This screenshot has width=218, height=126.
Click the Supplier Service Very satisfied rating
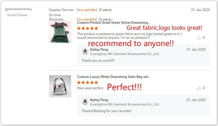87,10
